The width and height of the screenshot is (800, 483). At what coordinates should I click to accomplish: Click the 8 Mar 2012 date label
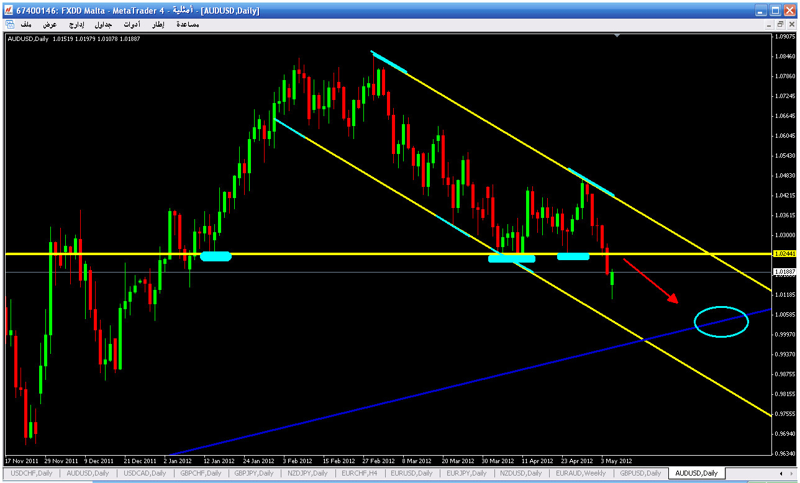[417, 461]
